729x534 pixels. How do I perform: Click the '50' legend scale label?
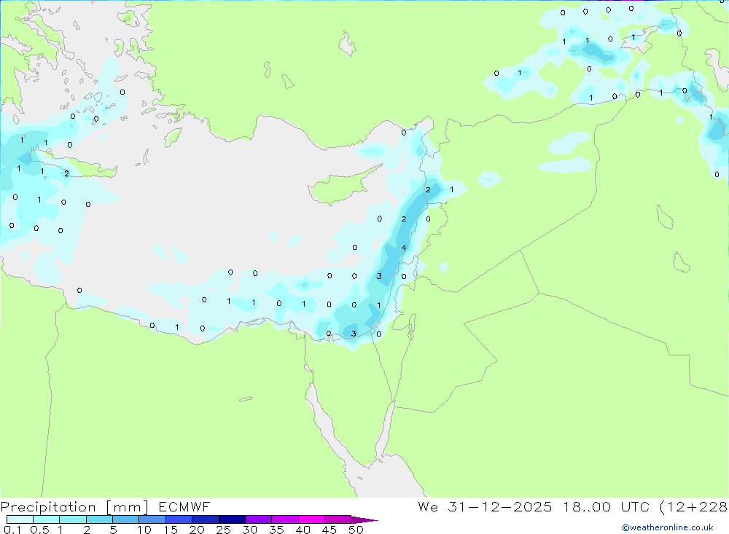click(356, 530)
